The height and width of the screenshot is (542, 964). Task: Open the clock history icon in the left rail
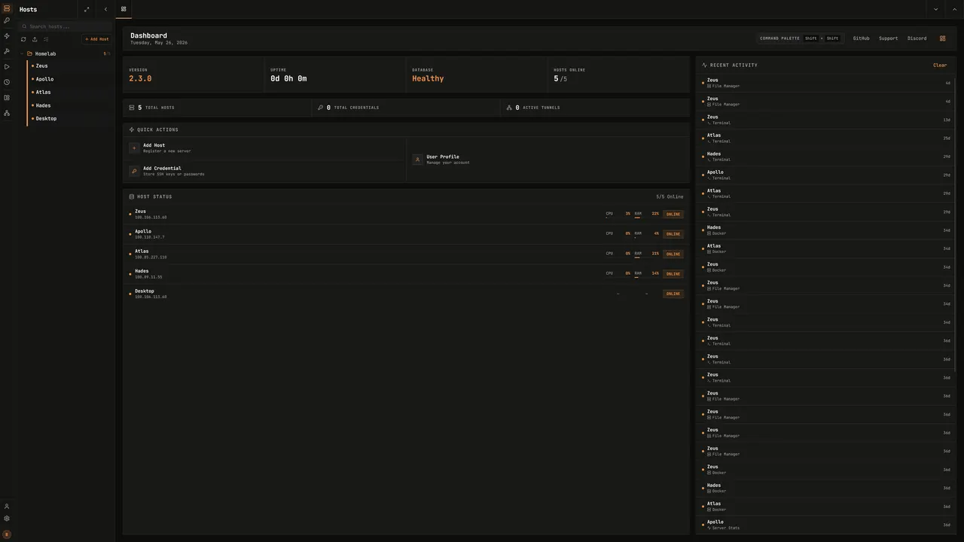7,82
